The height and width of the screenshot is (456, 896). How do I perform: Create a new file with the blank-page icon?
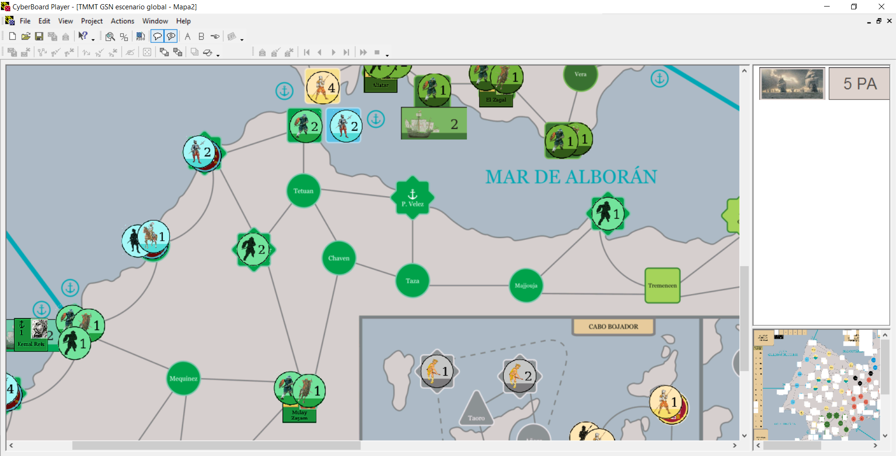click(13, 36)
